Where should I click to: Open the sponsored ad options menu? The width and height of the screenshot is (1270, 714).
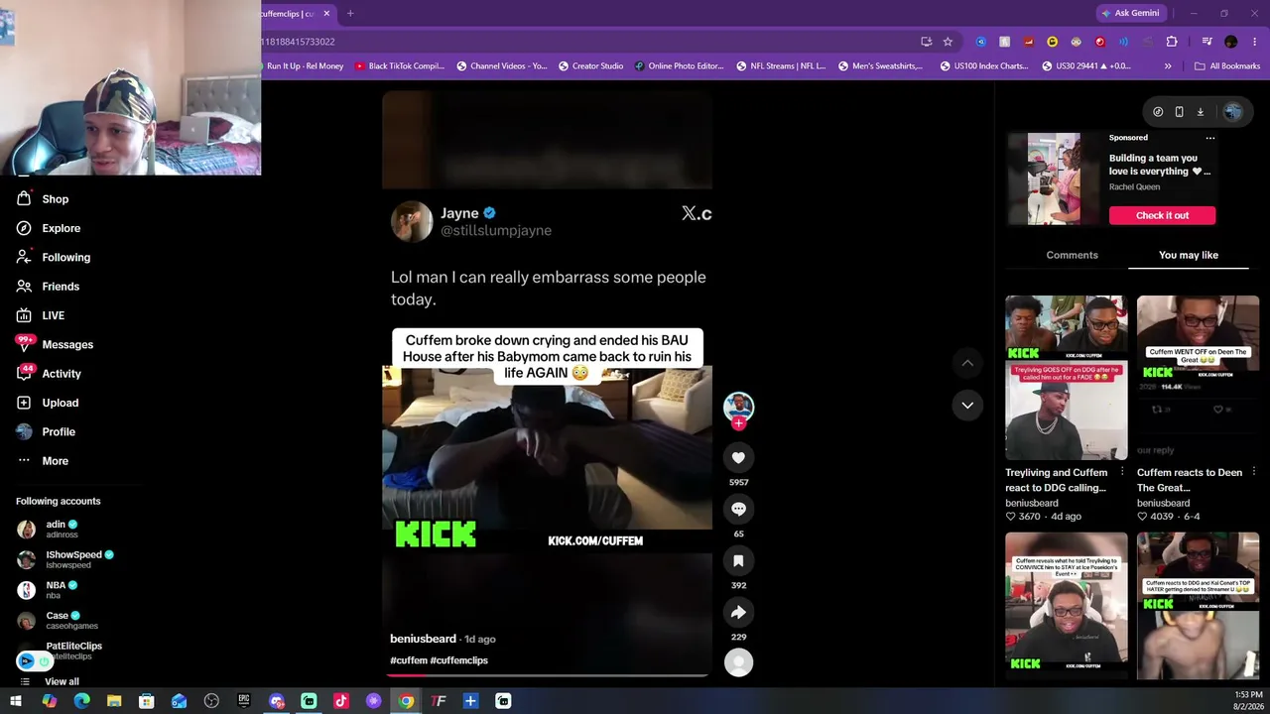pos(1209,138)
